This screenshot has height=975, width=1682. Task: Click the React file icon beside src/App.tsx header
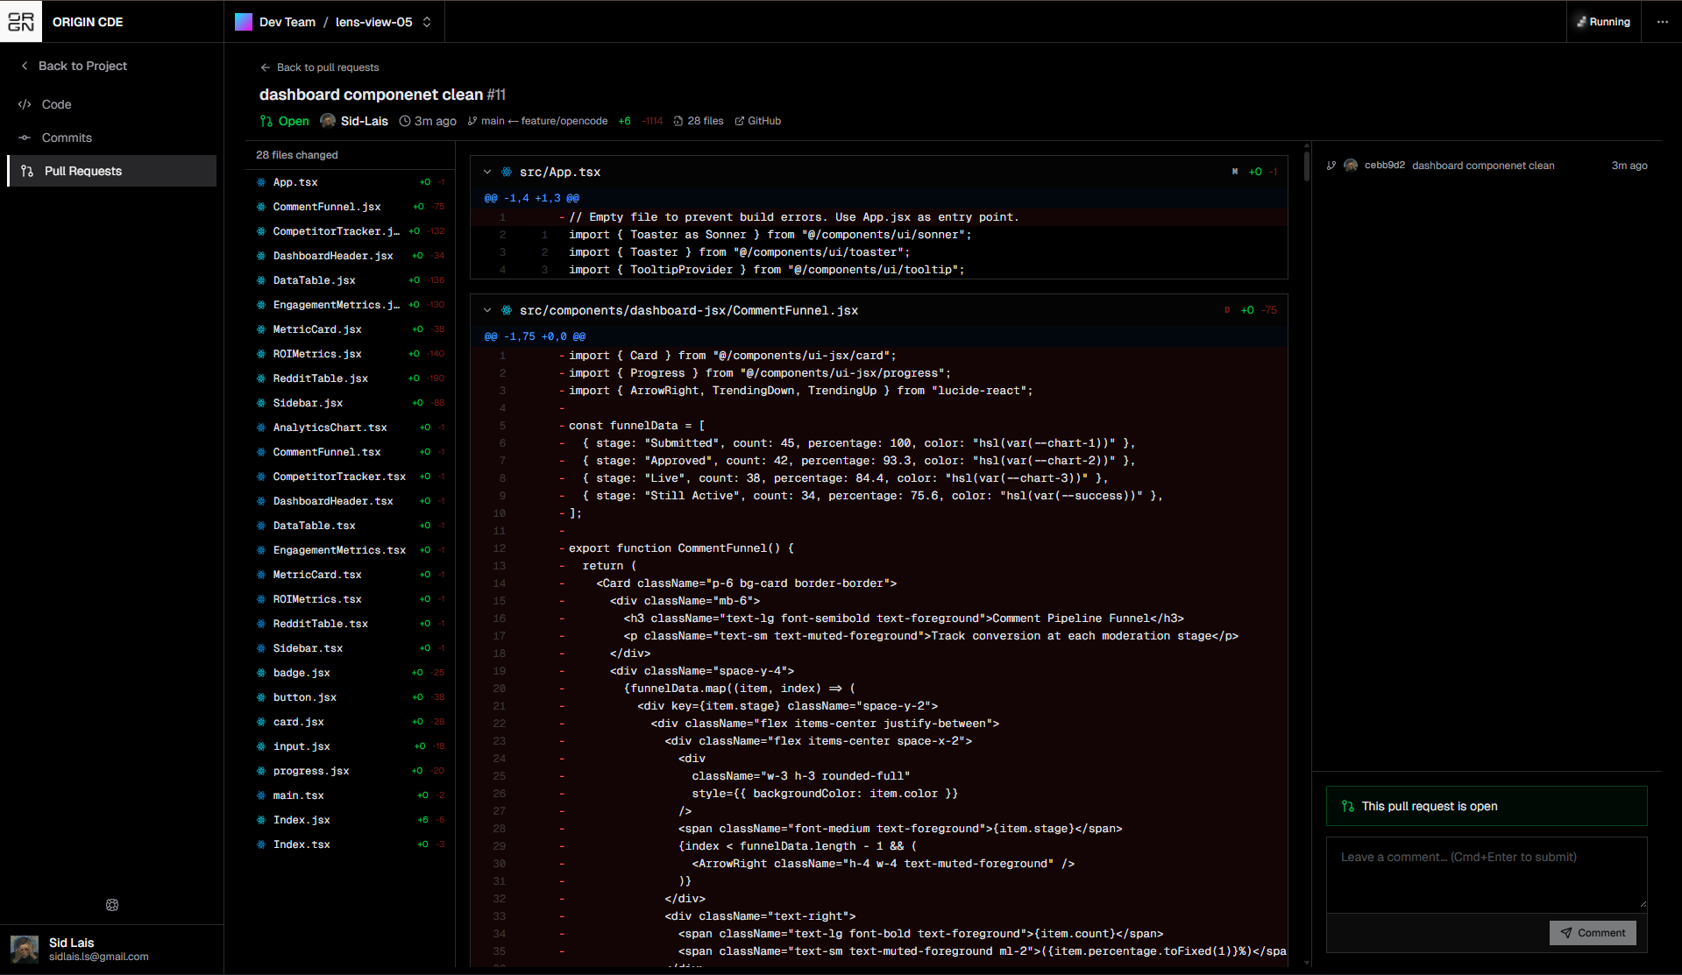click(507, 173)
